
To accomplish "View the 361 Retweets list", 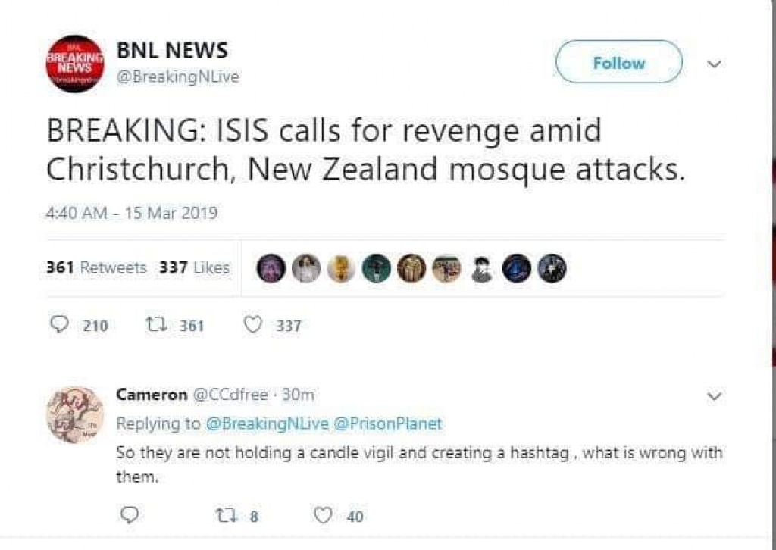I will click(96, 267).
